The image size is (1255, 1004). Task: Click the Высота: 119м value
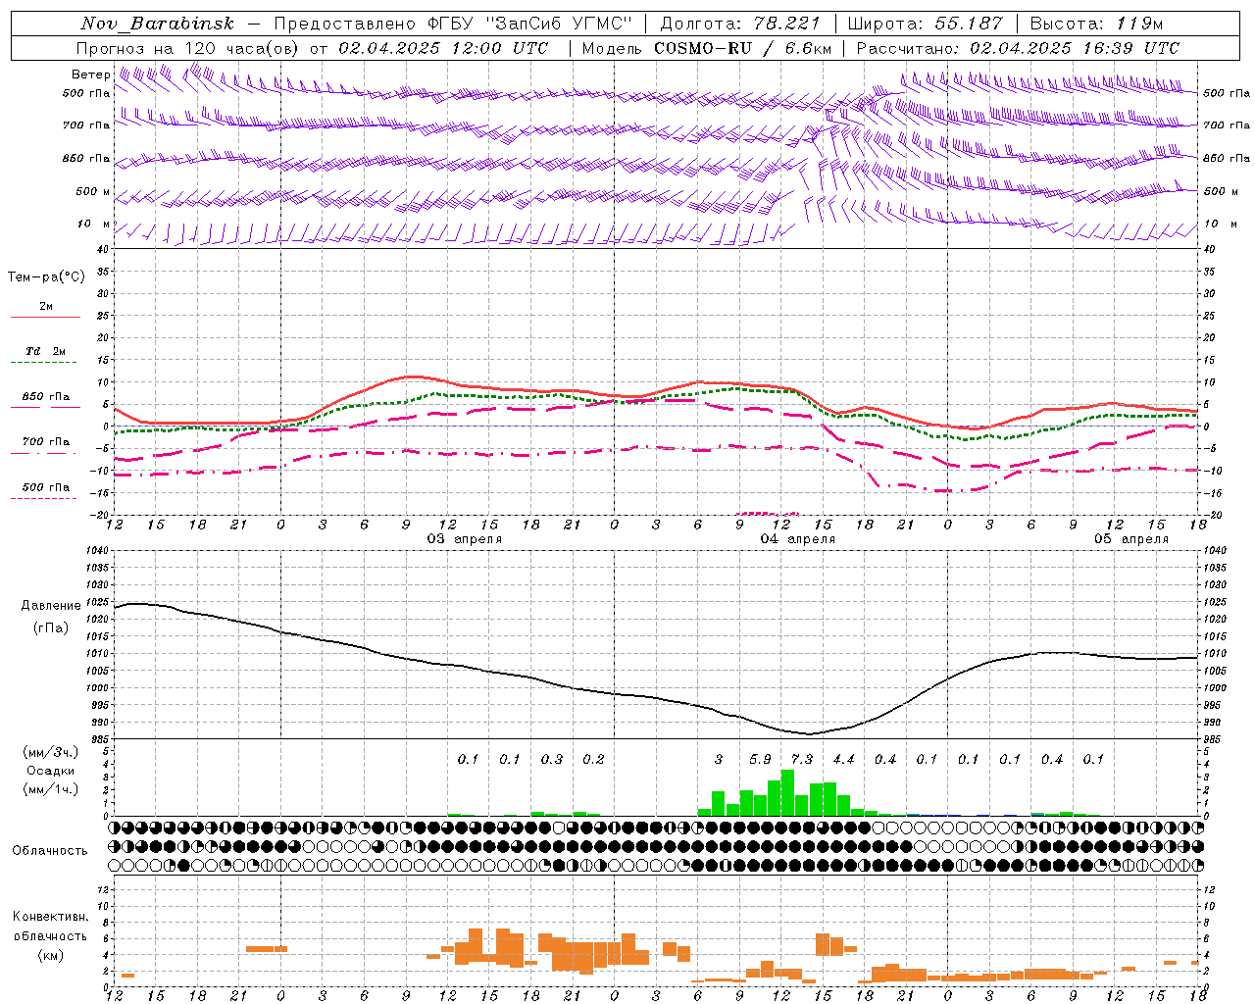click(1096, 24)
